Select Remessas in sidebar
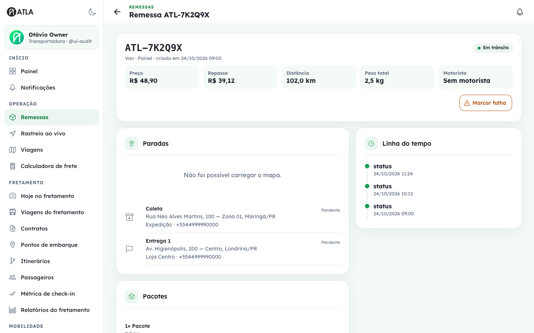Viewport: 534px width, 333px height. pos(52,117)
